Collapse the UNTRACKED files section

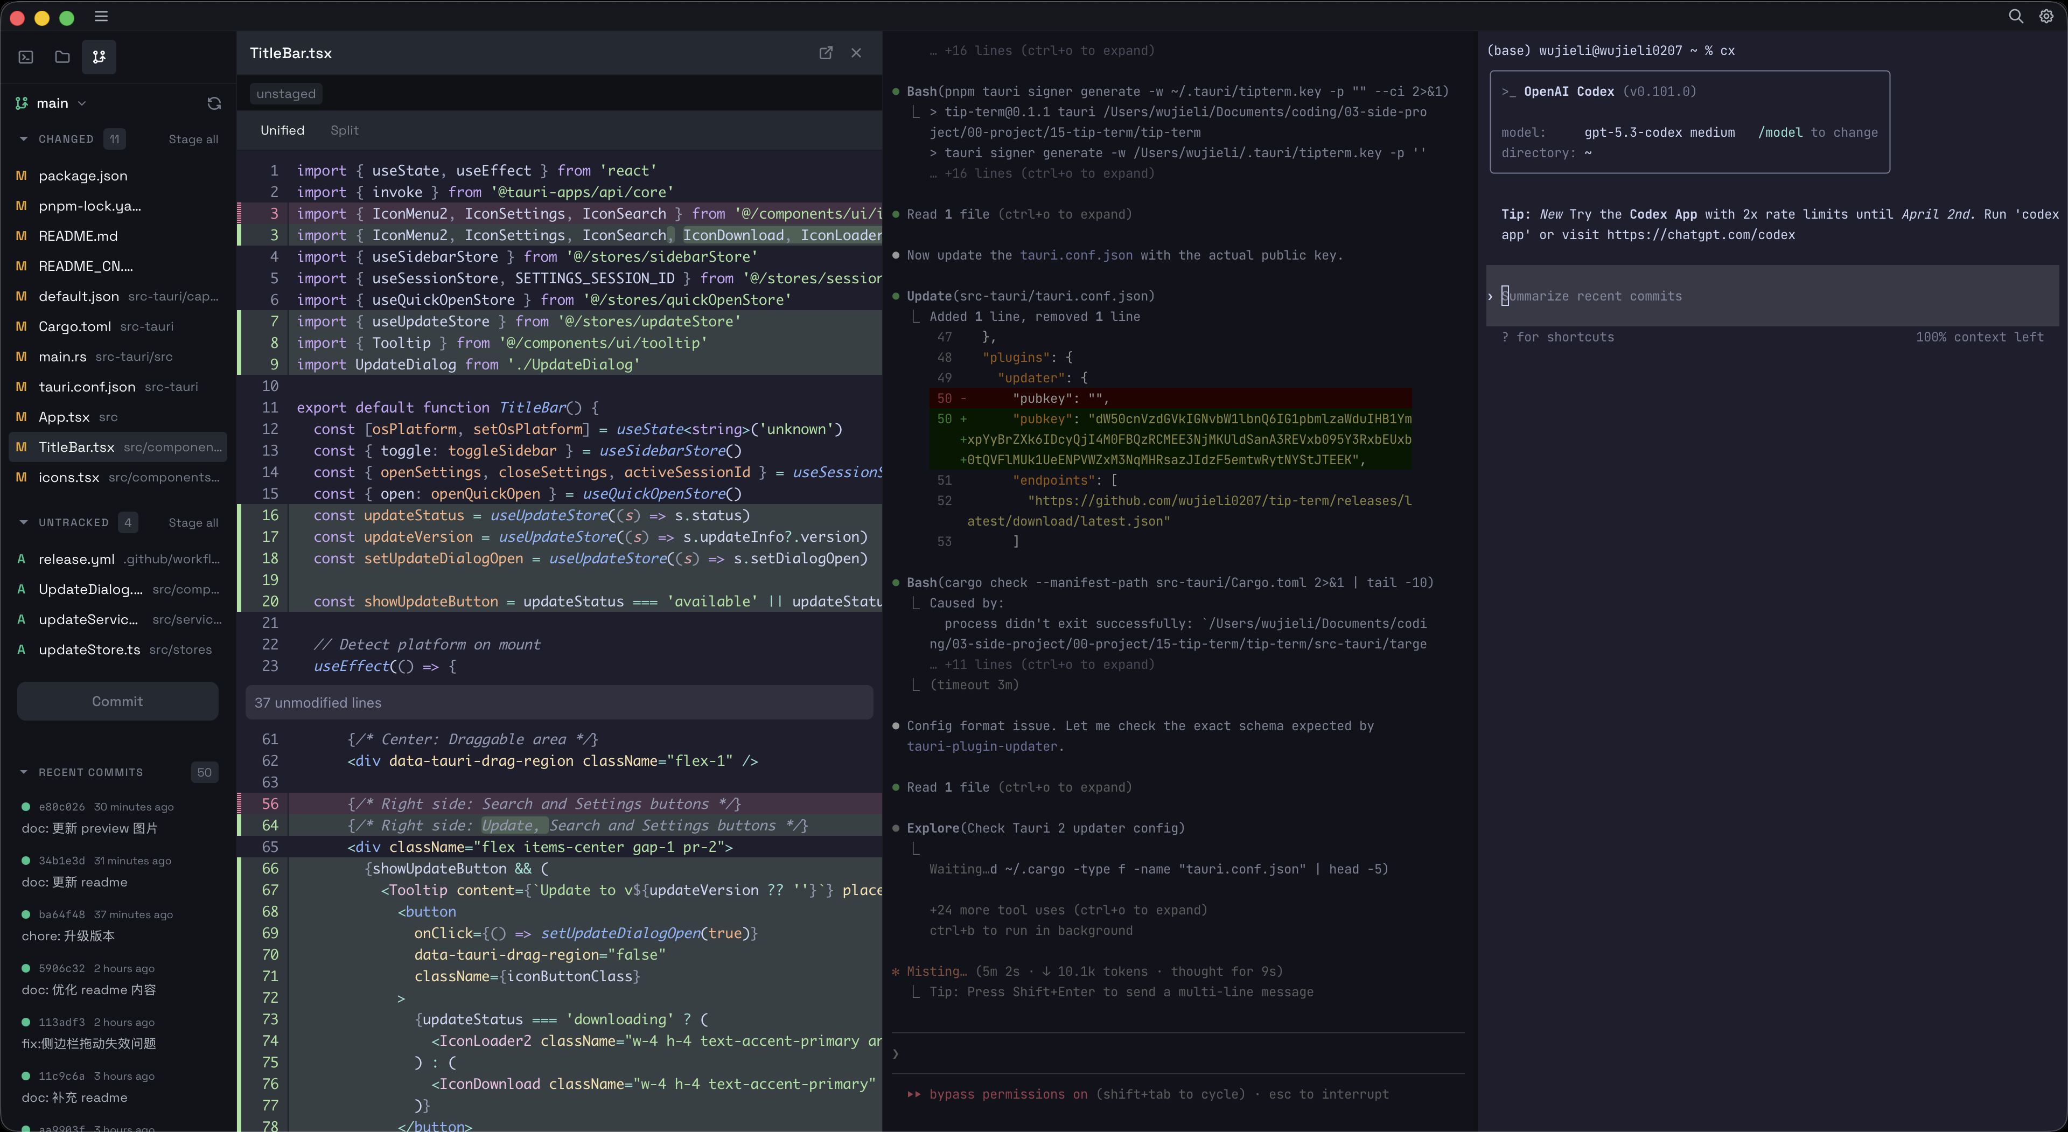point(24,522)
